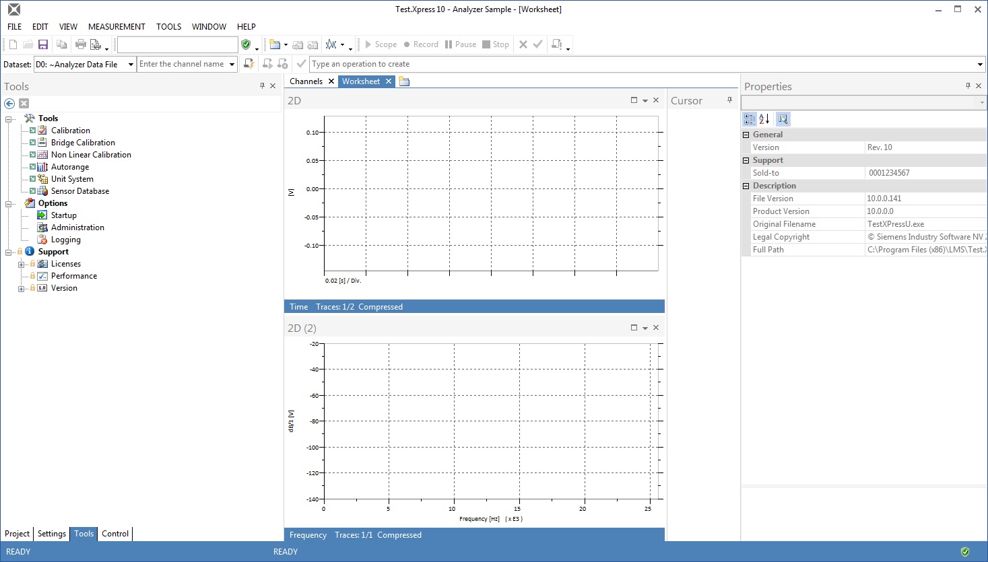
Task: Close the 2D plot pane
Action: click(656, 100)
